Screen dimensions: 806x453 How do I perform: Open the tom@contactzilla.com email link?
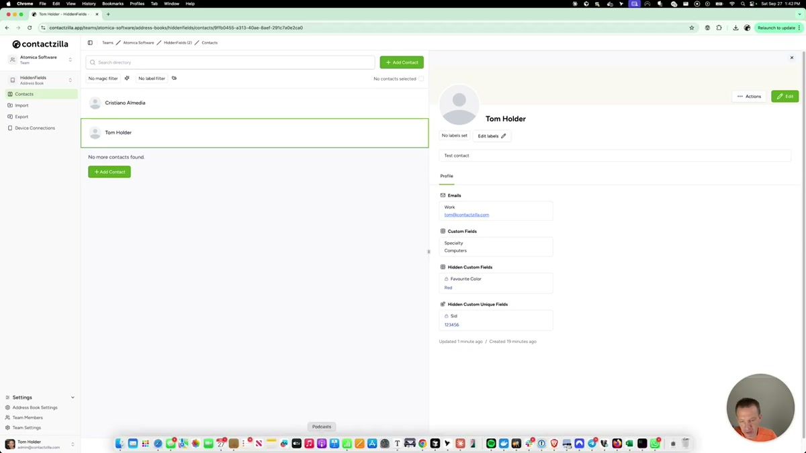pos(466,215)
